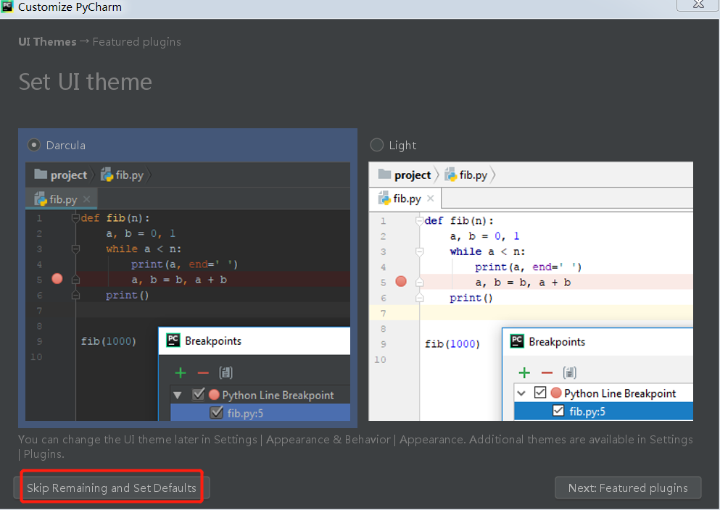Viewport: 720px width, 510px height.
Task: Click fib.py breadcrumb in Light preview
Action: pos(466,175)
